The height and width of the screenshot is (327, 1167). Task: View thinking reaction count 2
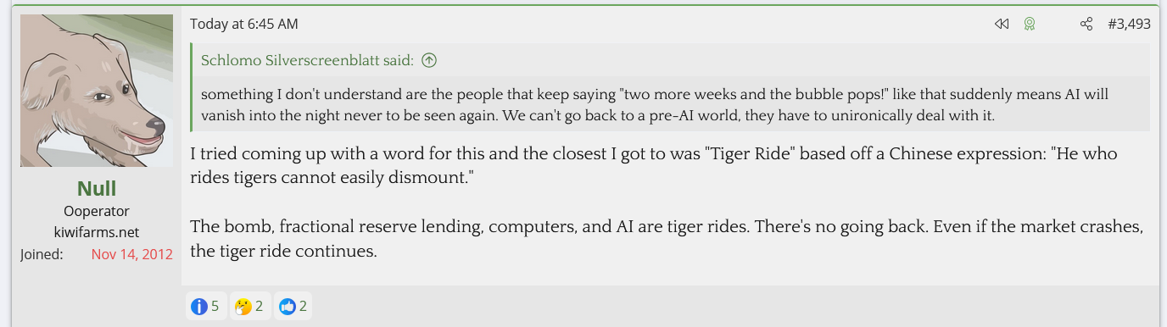[259, 307]
